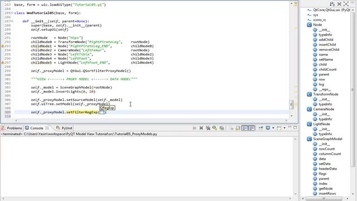Pin the Console view
Viewport: 357px width, 201px height.
[x=261, y=128]
